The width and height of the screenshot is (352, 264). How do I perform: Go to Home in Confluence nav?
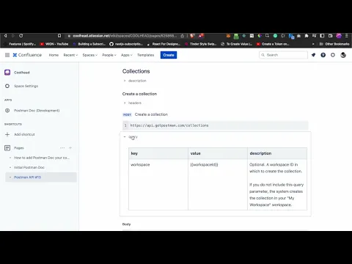point(54,55)
